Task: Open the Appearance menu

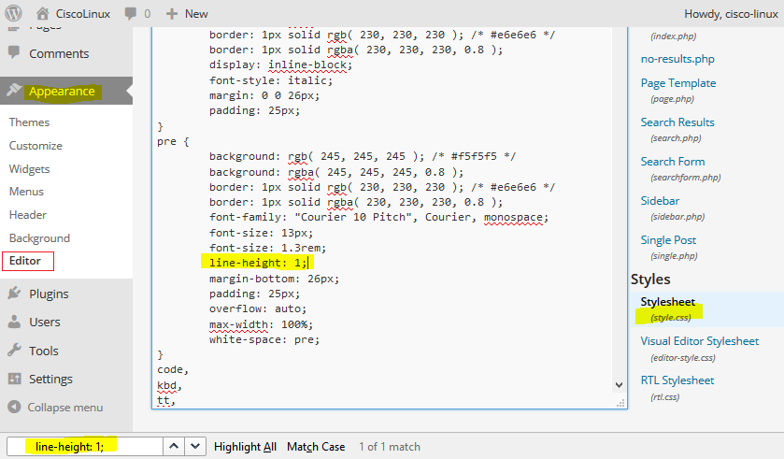Action: [62, 92]
